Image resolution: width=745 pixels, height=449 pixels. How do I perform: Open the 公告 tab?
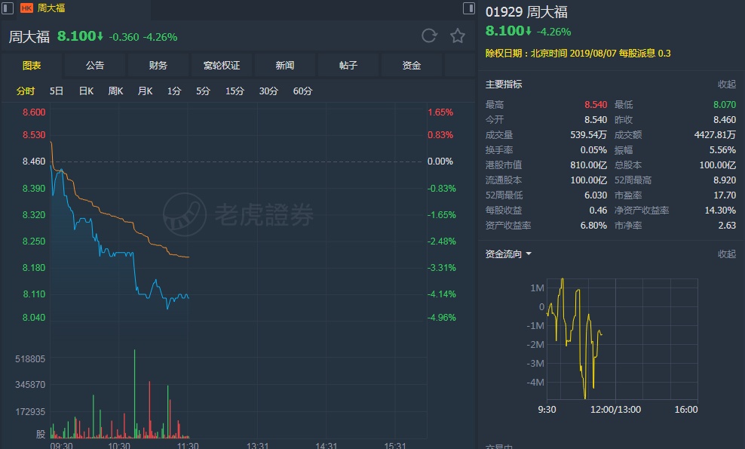(x=95, y=66)
